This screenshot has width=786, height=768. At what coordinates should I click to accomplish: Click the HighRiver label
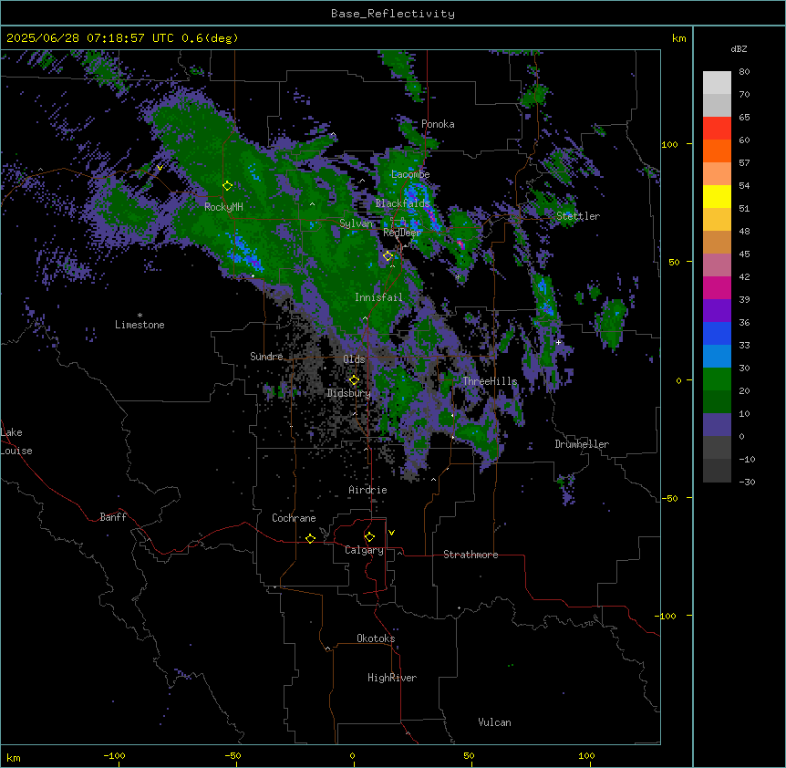pos(392,678)
